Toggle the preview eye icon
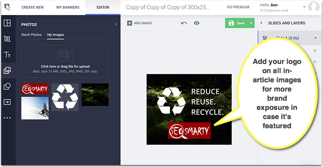This screenshot has height=167, width=323. click(x=196, y=23)
